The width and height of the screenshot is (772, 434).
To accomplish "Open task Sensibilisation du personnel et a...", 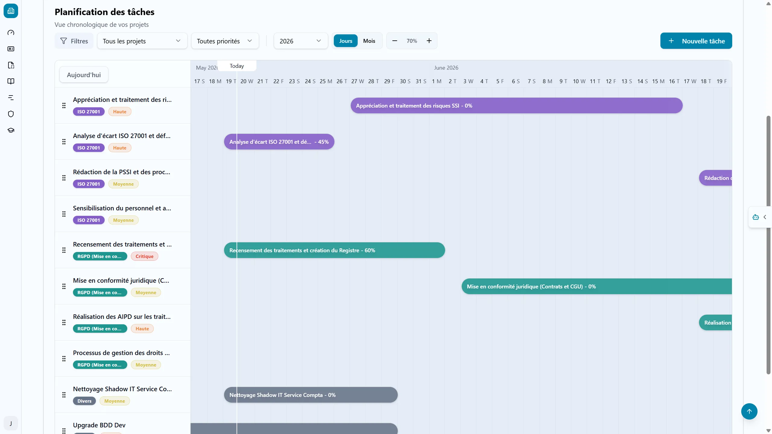I will 122,208.
